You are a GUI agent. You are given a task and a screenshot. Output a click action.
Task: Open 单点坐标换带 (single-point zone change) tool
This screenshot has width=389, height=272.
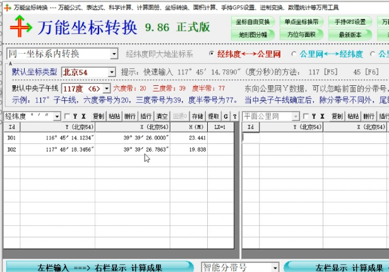pos(301,22)
